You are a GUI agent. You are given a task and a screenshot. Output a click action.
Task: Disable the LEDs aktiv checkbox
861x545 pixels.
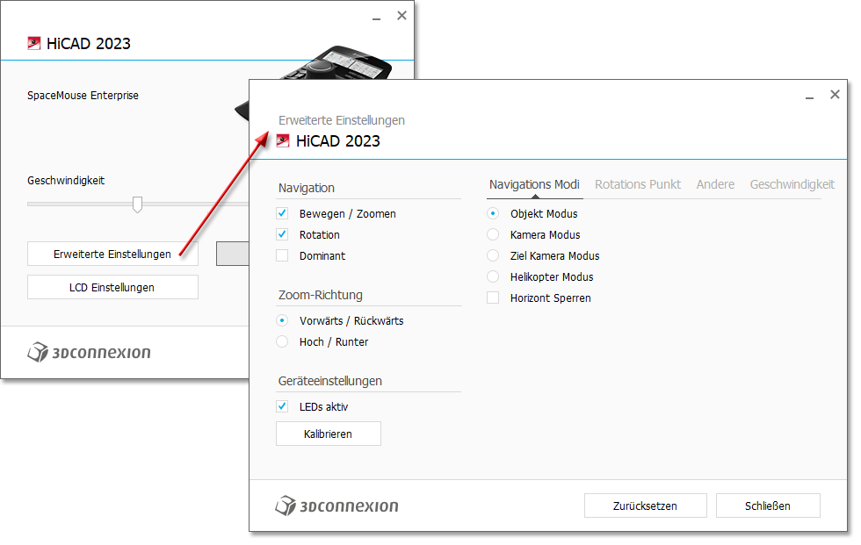tap(282, 406)
